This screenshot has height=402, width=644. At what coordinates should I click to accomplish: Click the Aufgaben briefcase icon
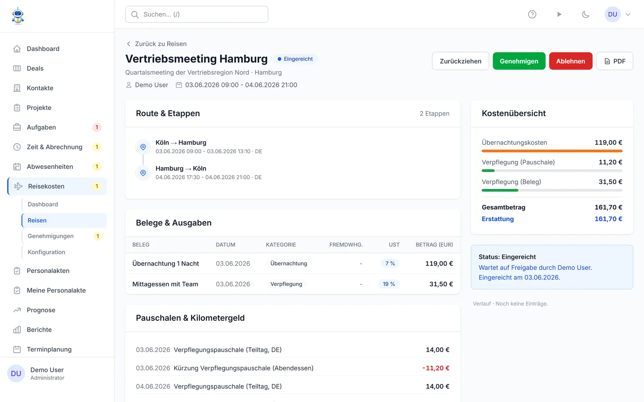[17, 127]
